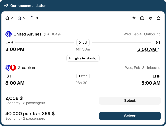The width and height of the screenshot is (166, 126).
Task: Select the 40,000 points + 359 $ fare
Action: pos(130,116)
